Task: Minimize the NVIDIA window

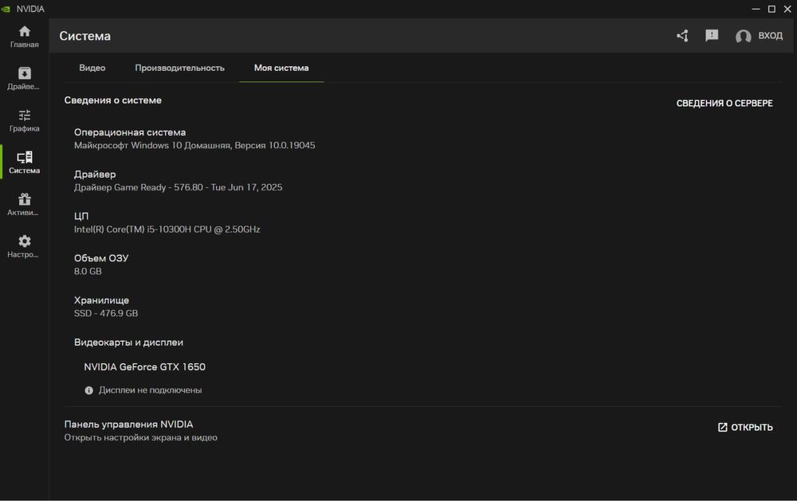Action: pyautogui.click(x=756, y=9)
